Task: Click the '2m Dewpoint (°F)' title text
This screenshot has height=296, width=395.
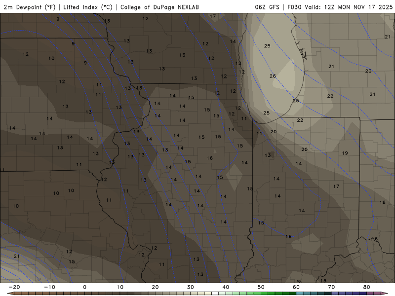Action: point(30,7)
